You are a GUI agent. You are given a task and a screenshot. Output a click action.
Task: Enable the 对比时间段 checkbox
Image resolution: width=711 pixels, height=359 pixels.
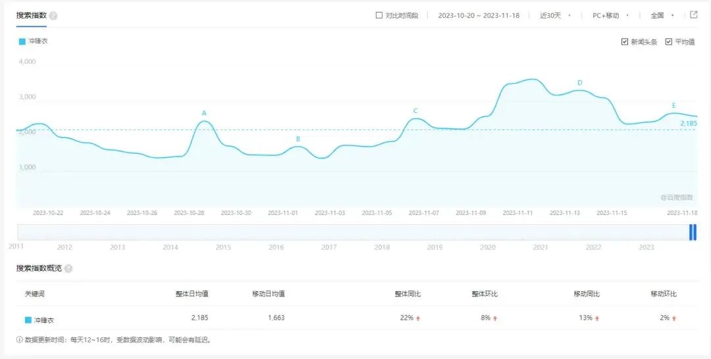(379, 15)
